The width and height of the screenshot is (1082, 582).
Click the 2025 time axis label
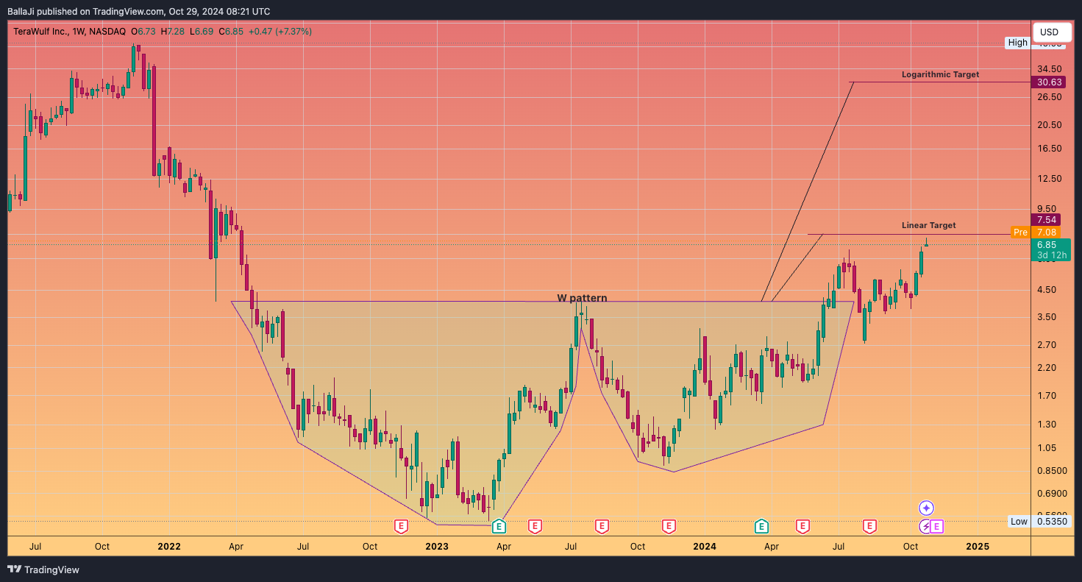[978, 546]
